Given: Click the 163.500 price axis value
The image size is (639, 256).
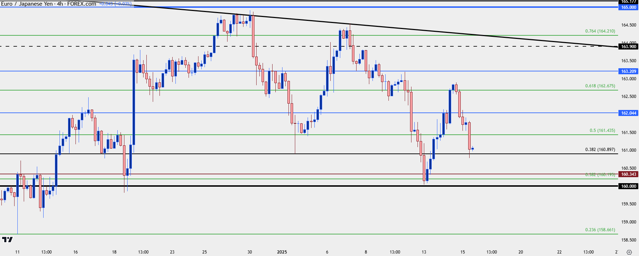Looking at the screenshot, I should pyautogui.click(x=629, y=61).
